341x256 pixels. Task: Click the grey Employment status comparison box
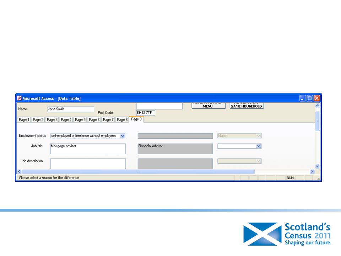click(x=175, y=136)
